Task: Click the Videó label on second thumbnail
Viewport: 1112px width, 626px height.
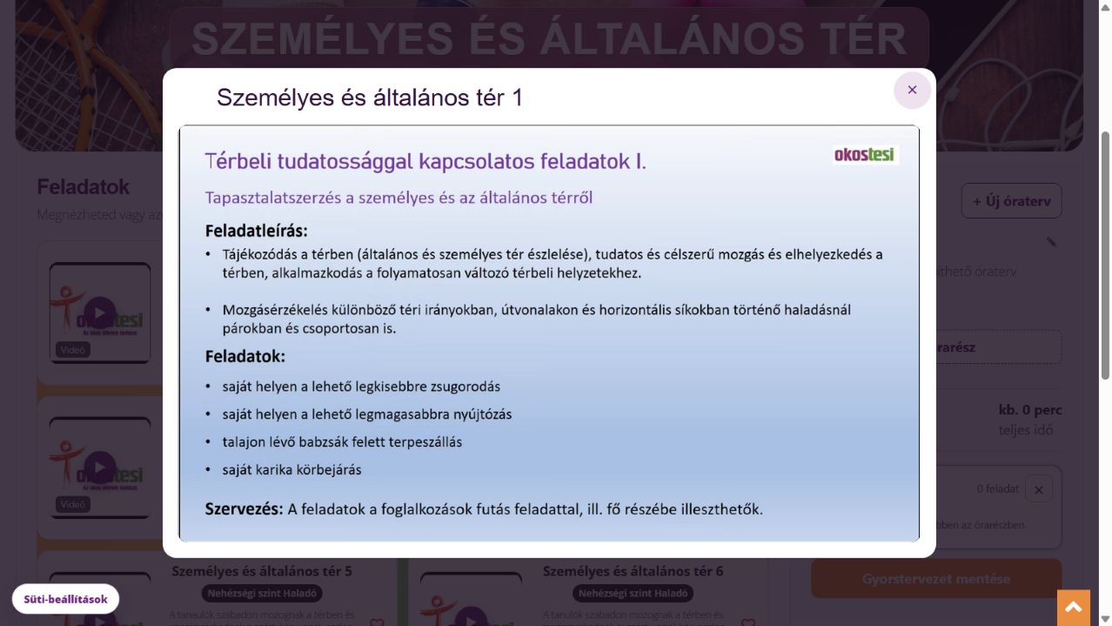Action: 73,504
